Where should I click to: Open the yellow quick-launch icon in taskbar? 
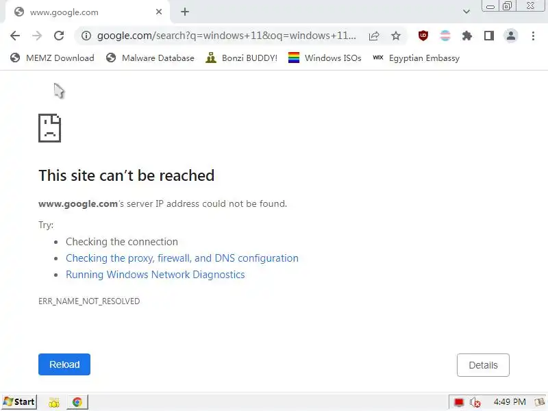(x=54, y=403)
